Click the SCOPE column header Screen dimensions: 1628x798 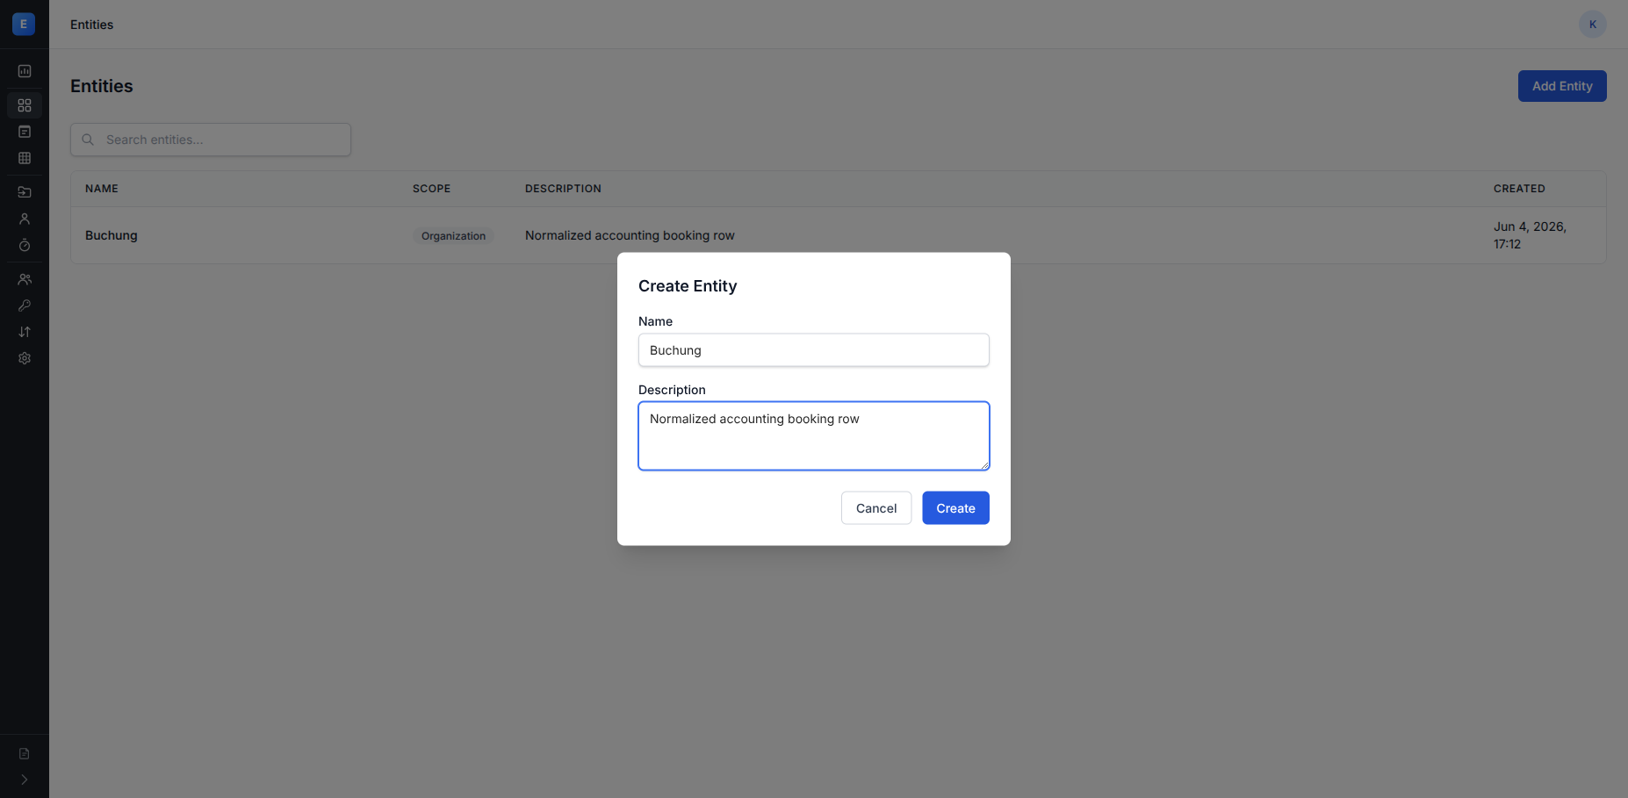(x=431, y=189)
